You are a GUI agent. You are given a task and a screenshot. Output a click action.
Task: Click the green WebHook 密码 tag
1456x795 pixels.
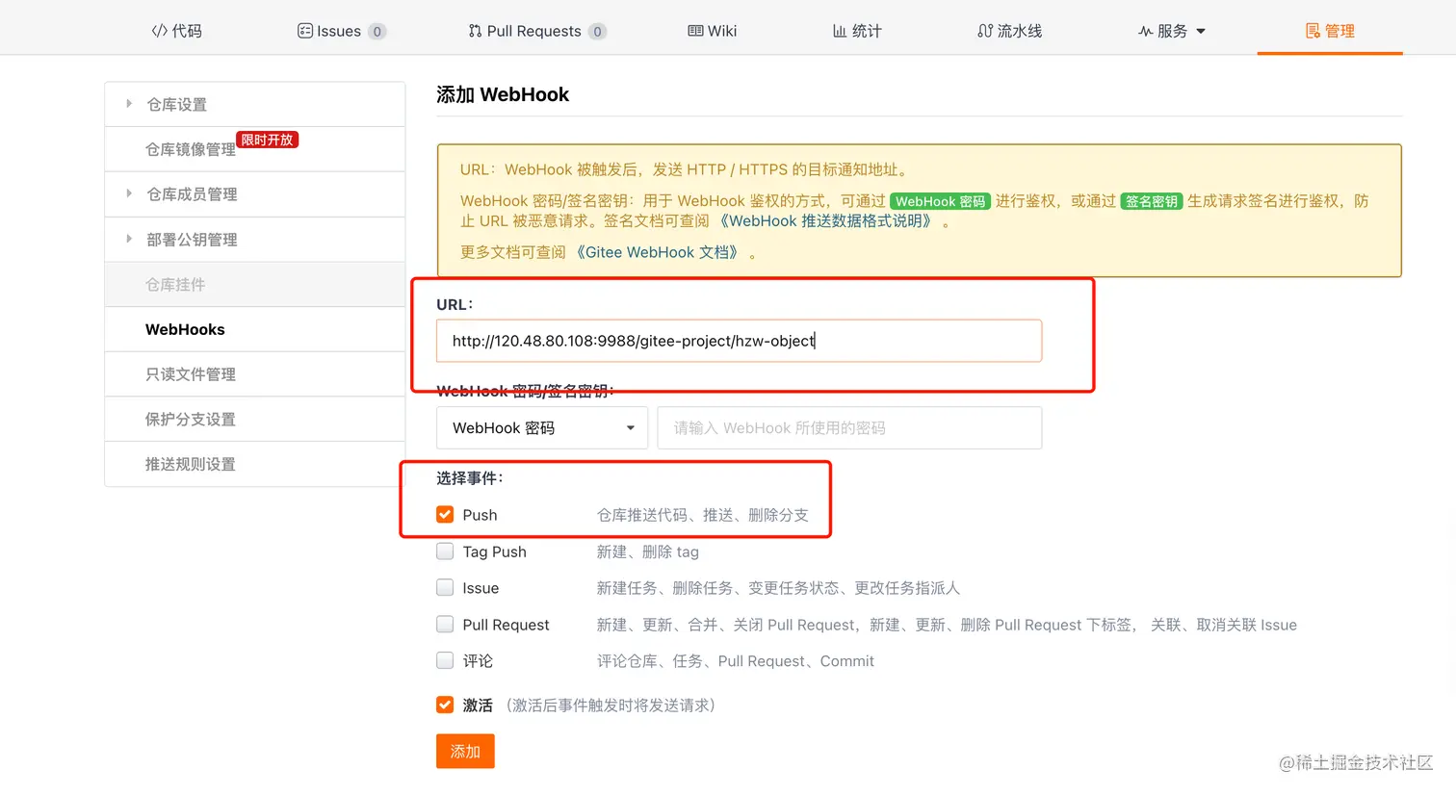[x=940, y=201]
